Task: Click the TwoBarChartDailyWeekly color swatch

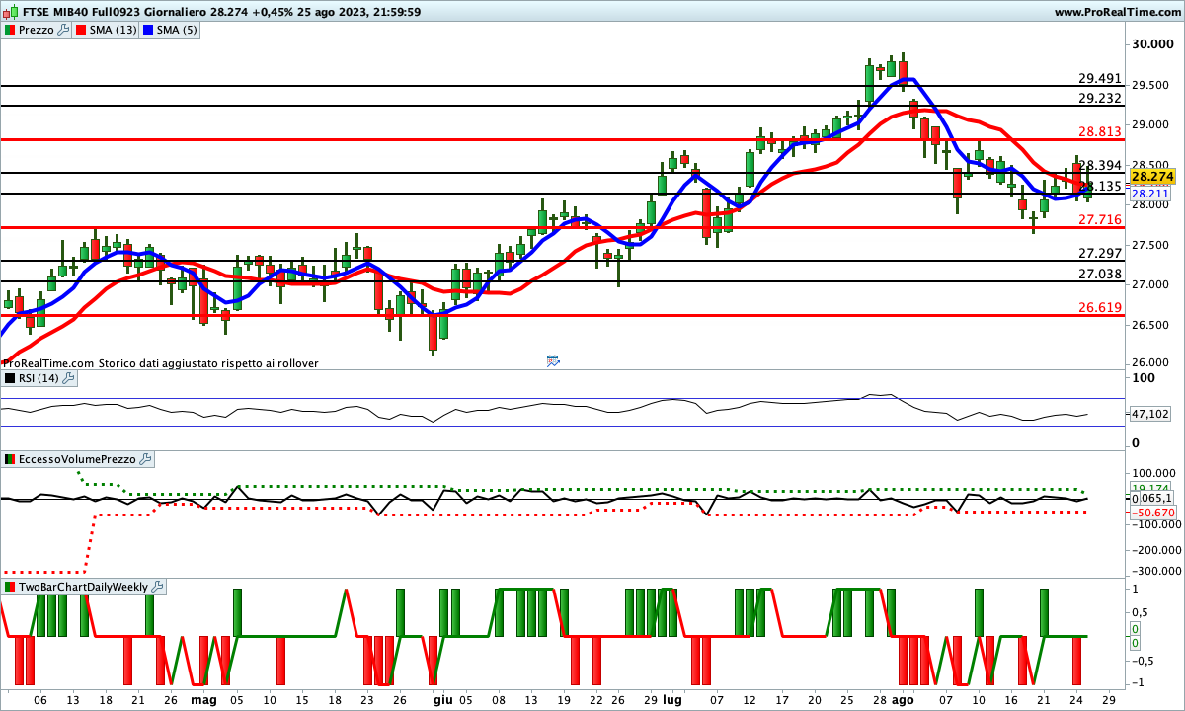Action: (10, 586)
